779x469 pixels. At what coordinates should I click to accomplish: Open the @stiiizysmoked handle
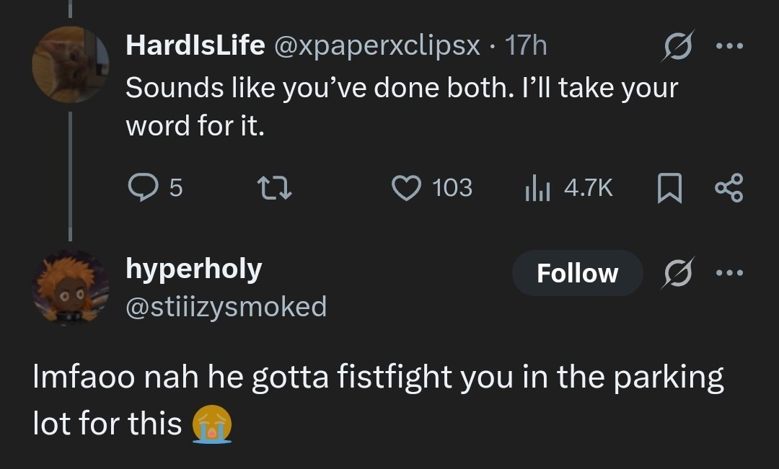(226, 307)
